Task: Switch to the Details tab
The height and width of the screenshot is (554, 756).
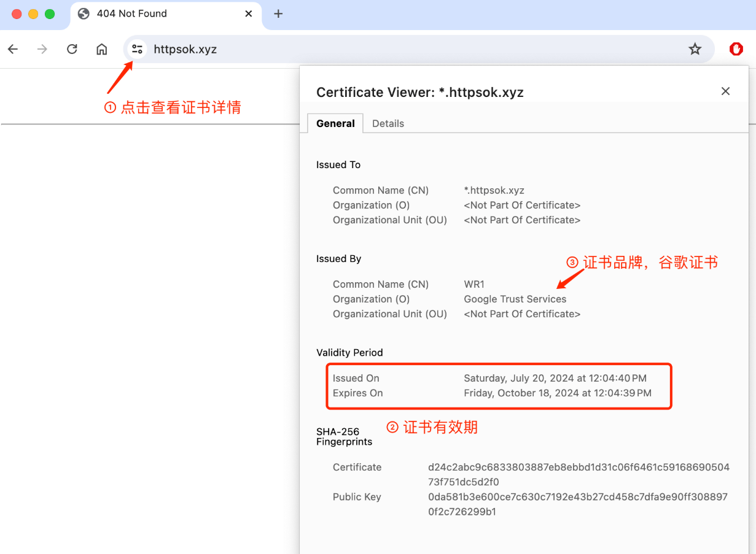Action: 388,123
